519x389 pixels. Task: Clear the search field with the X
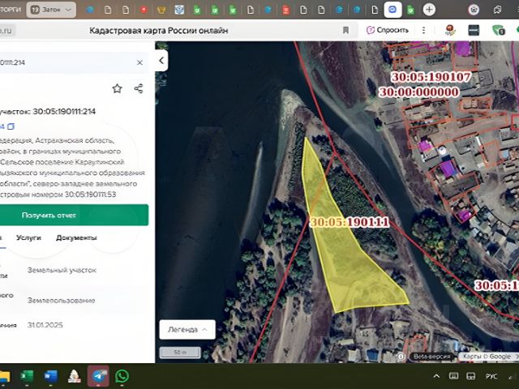tap(139, 62)
